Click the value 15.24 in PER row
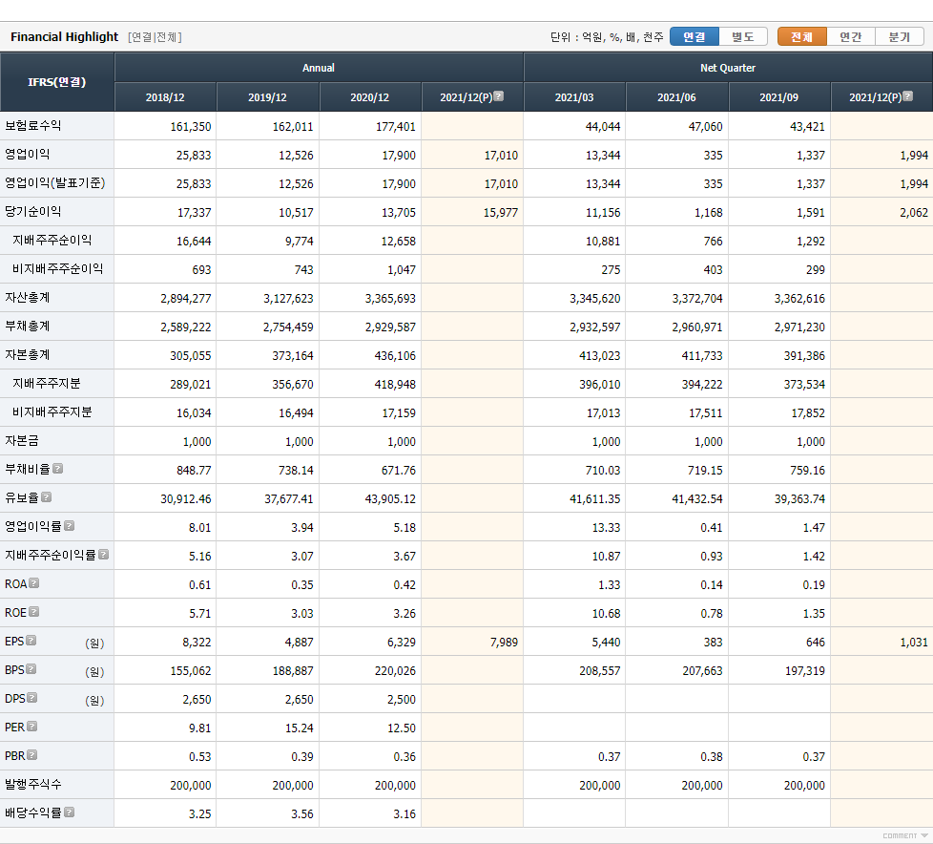 click(299, 728)
